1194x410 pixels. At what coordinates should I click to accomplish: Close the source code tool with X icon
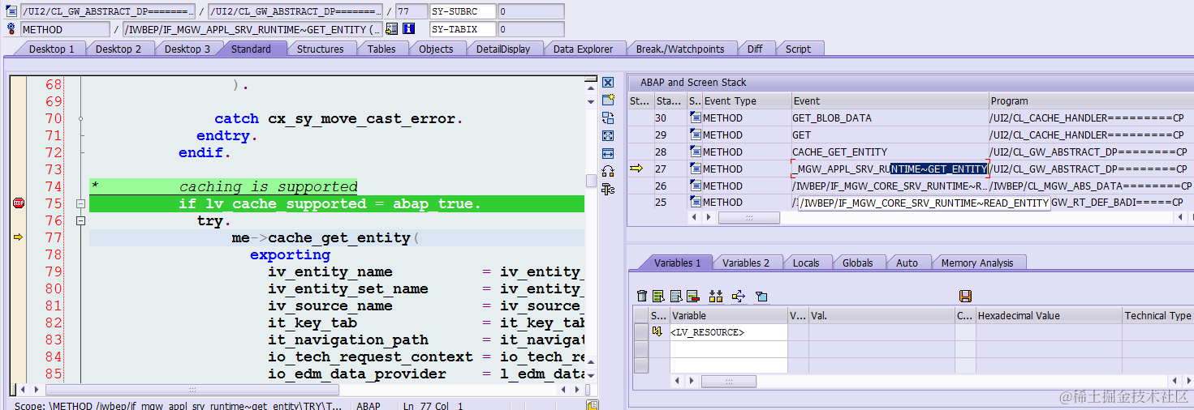tap(607, 83)
